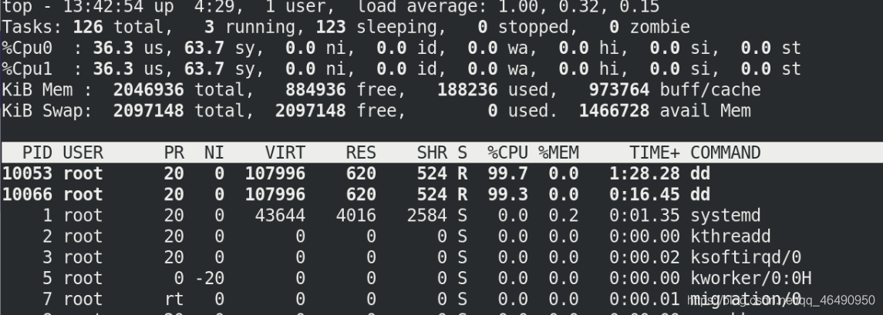The image size is (883, 315).
Task: Select the kworker/0:0H command entry
Action: coord(750,278)
